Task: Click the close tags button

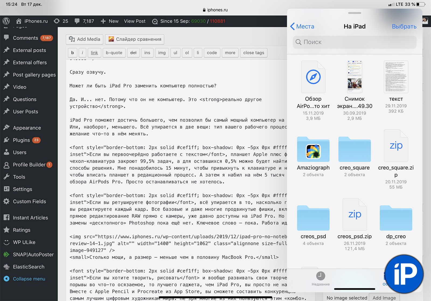Action: click(x=254, y=53)
